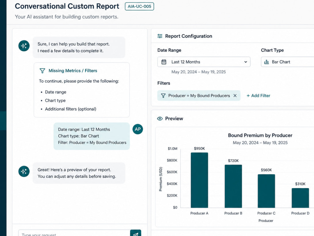
Task: Click the Producer = My Bound Producers chip
Action: (x=199, y=96)
